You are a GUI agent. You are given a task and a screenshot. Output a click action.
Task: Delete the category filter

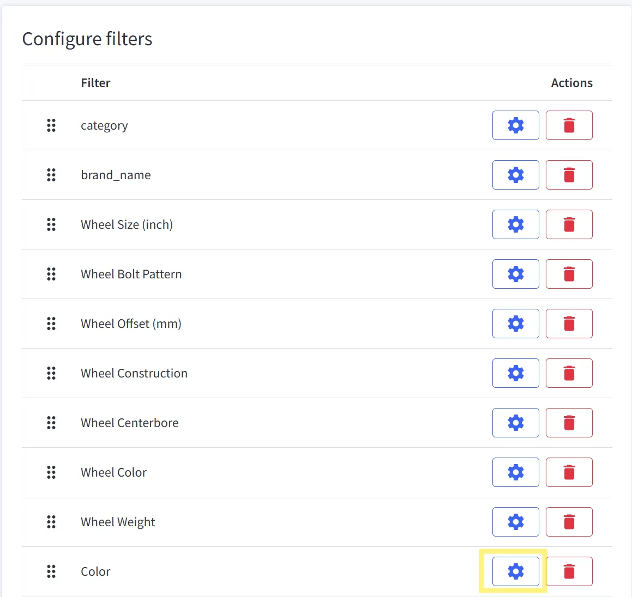point(569,125)
